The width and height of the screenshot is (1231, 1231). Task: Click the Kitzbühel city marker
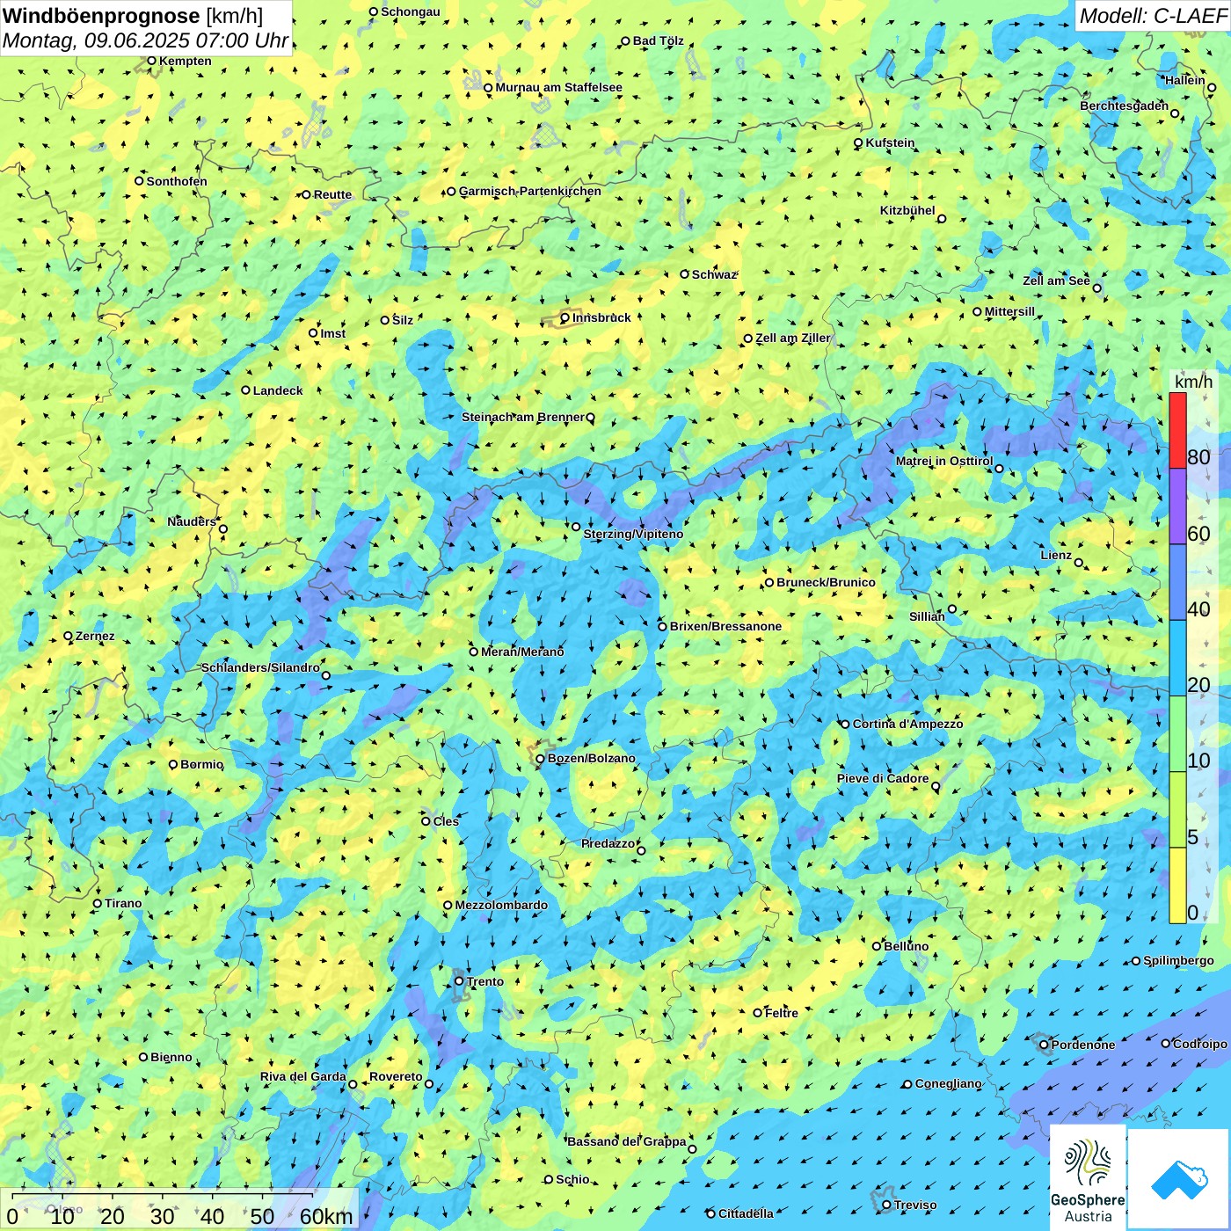942,219
